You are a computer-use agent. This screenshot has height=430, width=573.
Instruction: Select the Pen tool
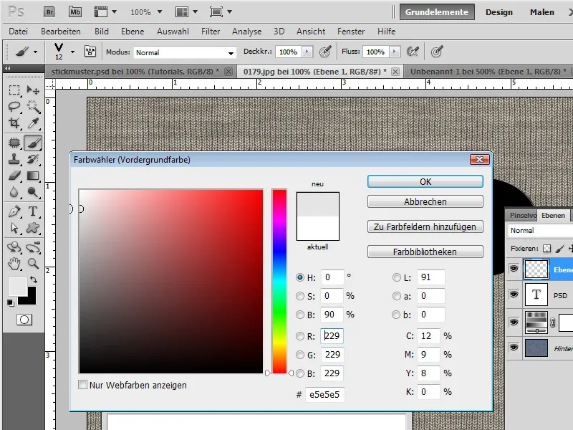point(14,211)
